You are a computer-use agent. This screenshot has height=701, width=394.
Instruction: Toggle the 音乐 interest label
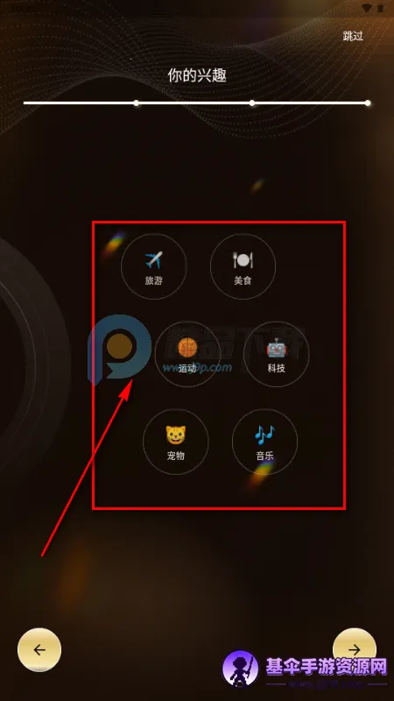(265, 457)
